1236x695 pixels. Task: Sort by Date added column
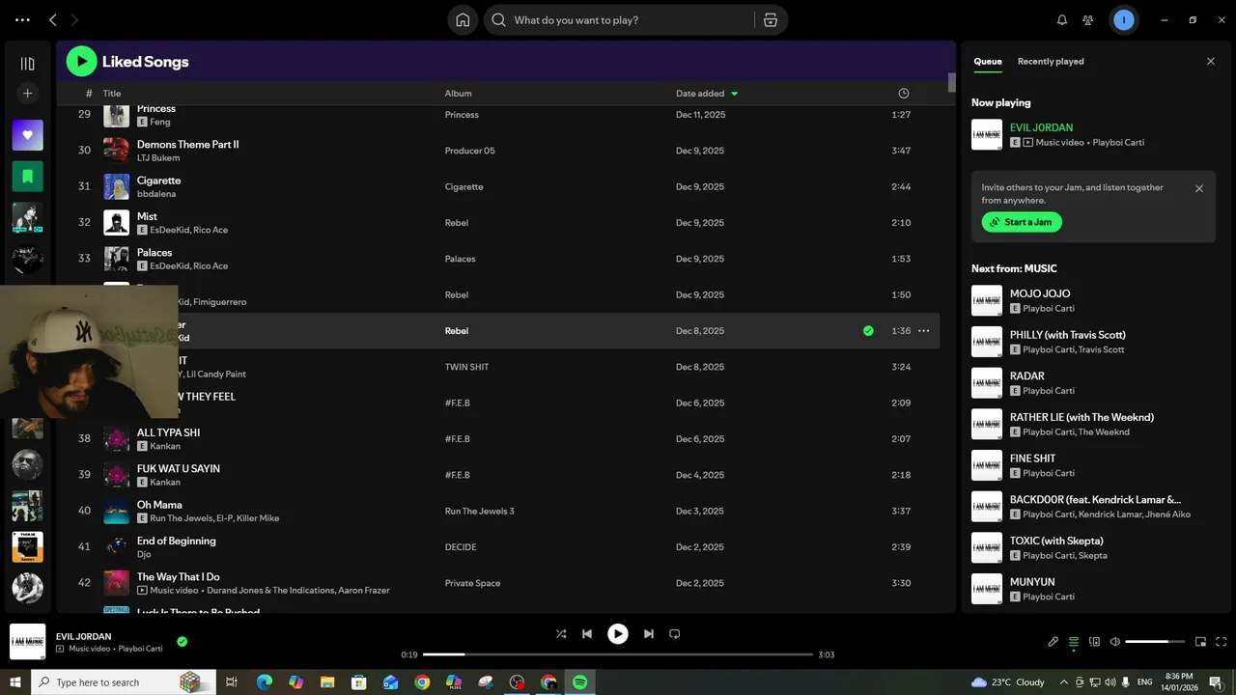707,94
